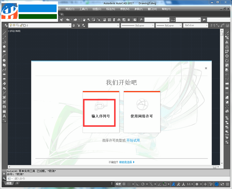Toggle the layer lock padlock icon

21,25
